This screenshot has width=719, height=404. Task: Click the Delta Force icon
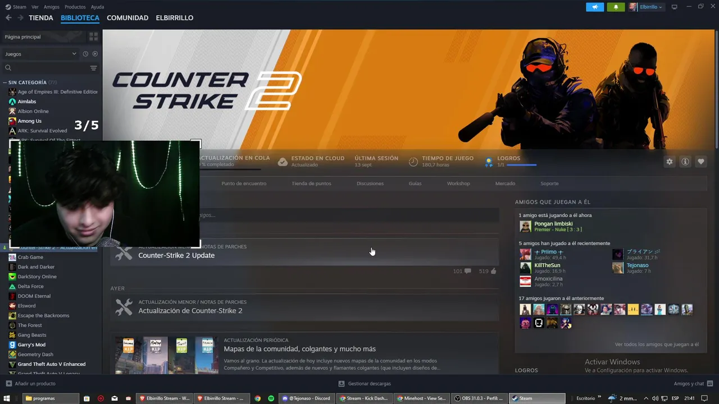click(12, 286)
